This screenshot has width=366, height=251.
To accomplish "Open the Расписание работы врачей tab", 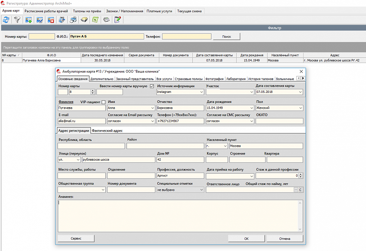I will pyautogui.click(x=46, y=11).
